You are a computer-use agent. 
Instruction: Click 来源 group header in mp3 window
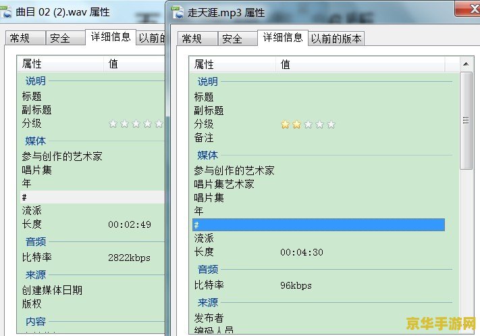tap(207, 303)
